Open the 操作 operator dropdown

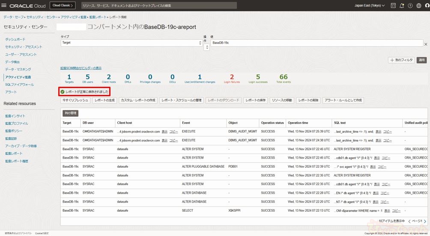tap(207, 47)
